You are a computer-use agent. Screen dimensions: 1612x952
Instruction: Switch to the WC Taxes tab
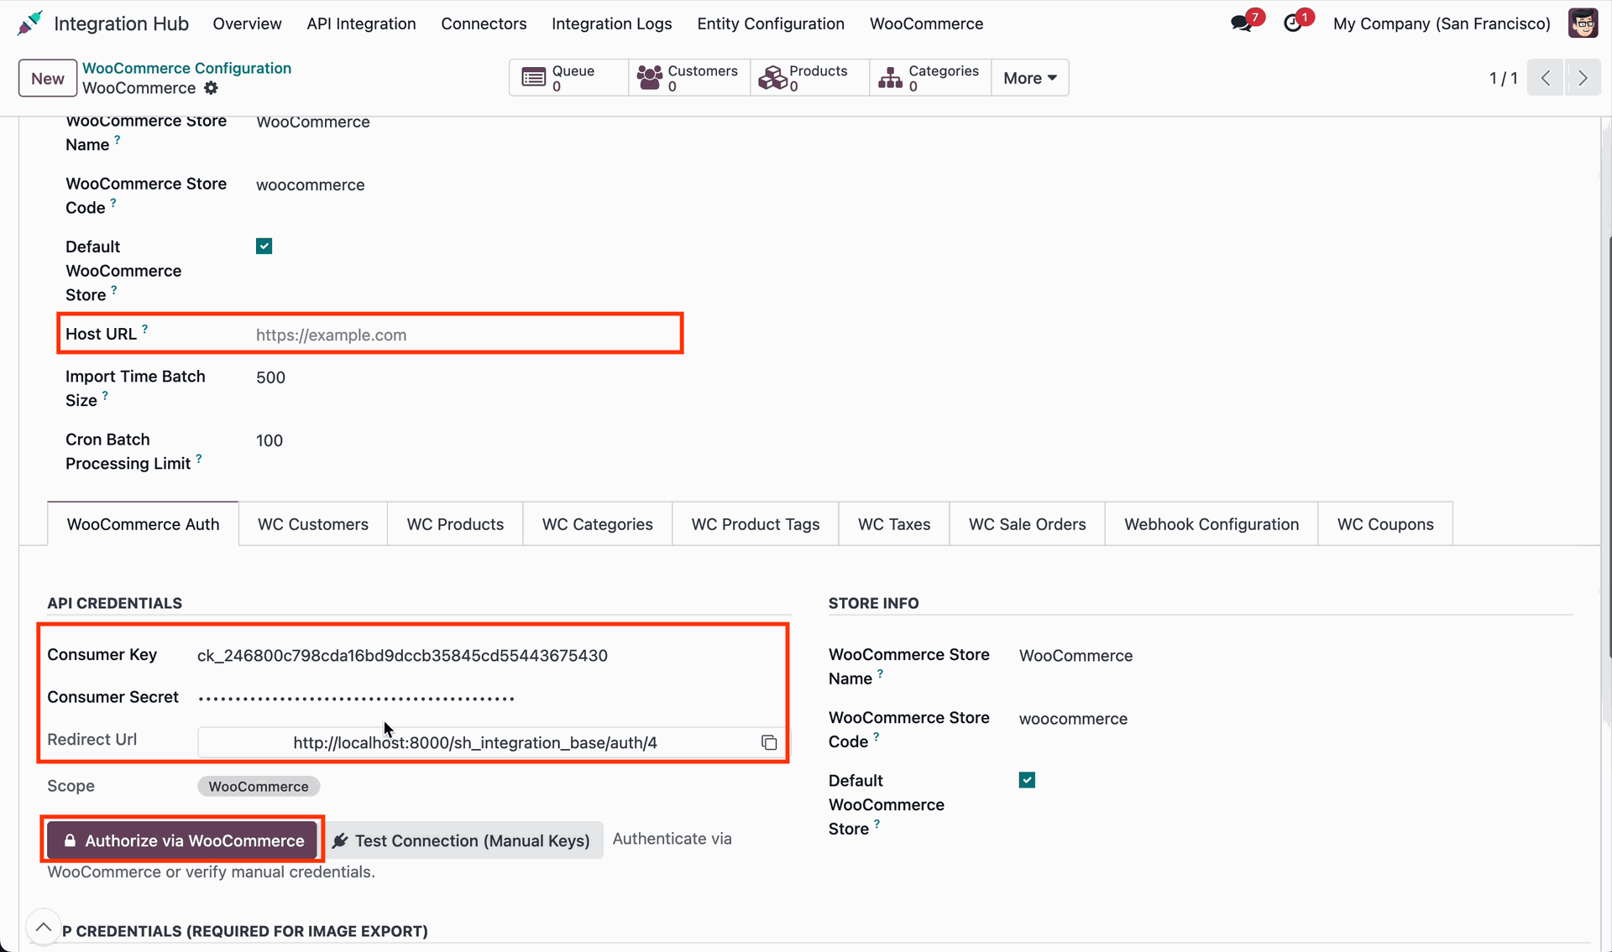[893, 524]
